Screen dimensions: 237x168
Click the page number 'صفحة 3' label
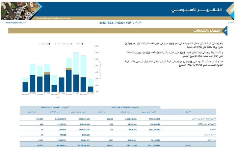(x=231, y=22)
